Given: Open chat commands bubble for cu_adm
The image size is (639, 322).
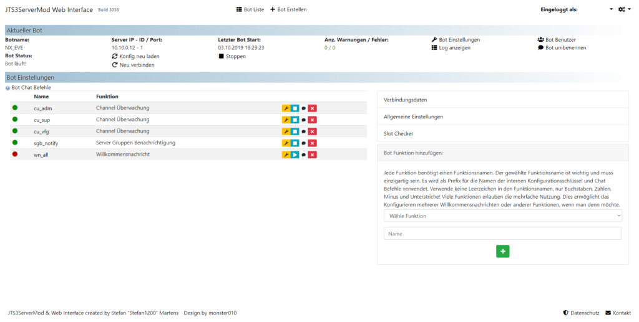Looking at the screenshot, I should click(x=303, y=108).
